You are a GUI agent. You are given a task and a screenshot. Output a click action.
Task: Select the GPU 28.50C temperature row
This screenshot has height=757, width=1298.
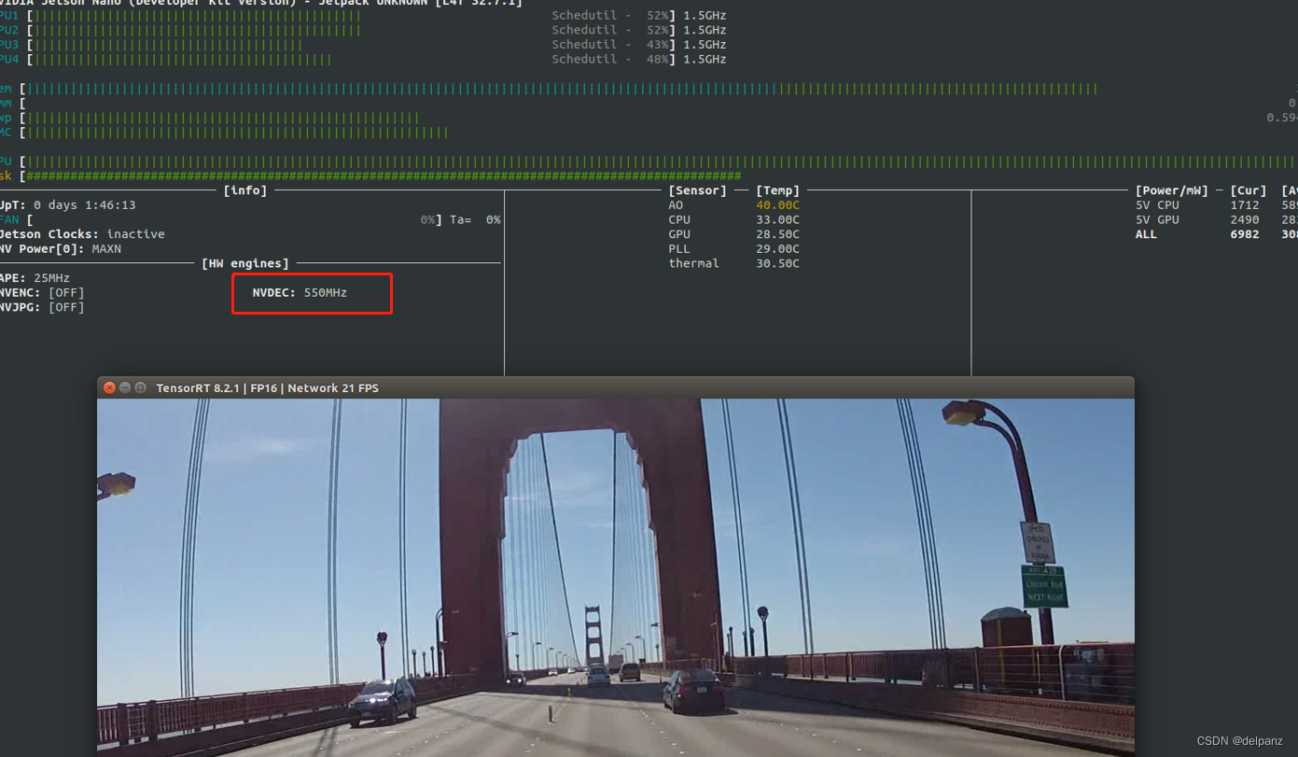[733, 234]
